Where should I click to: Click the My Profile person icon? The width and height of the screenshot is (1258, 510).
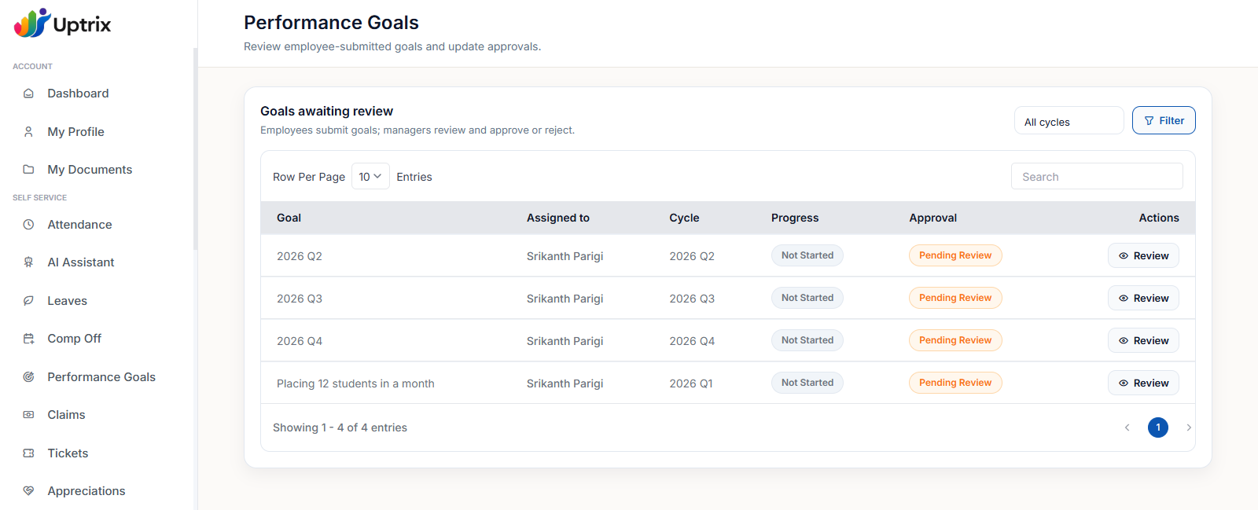click(x=28, y=132)
